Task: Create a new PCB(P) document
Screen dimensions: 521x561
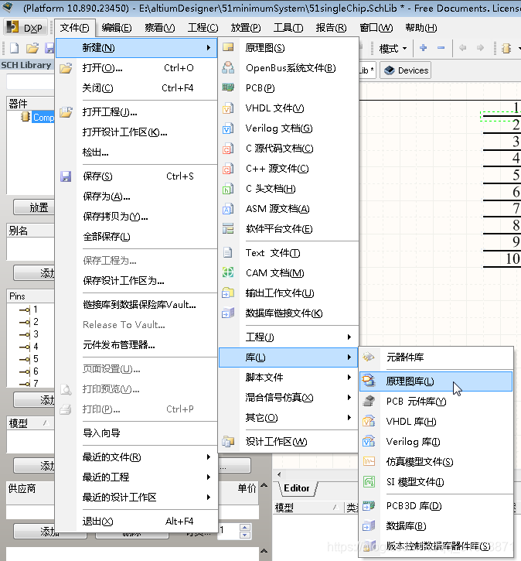Action: pyautogui.click(x=260, y=88)
